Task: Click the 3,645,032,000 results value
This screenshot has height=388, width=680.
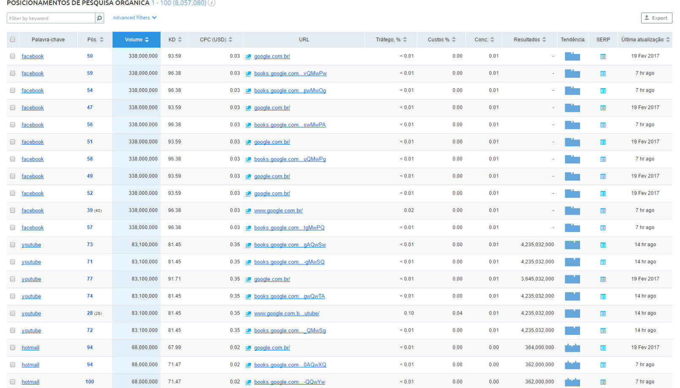Action: click(537, 279)
